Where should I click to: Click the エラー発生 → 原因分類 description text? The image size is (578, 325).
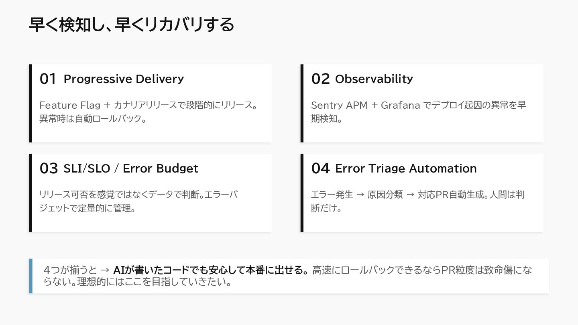click(417, 201)
